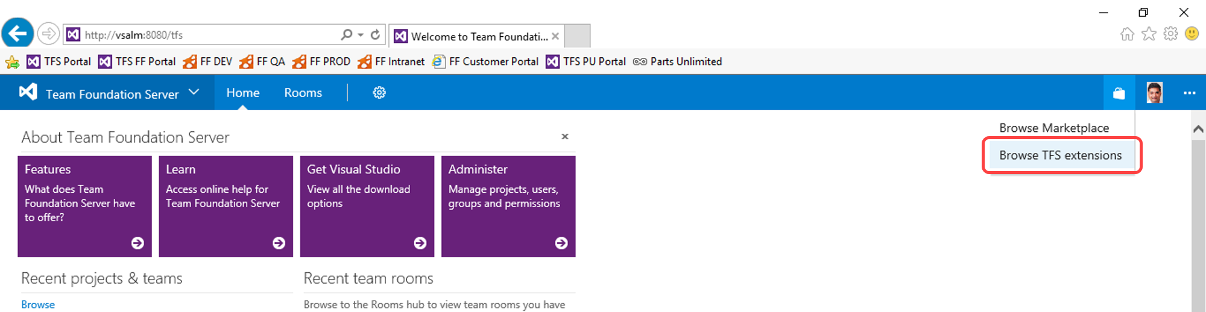Click the browser forward arrow button
Image resolution: width=1206 pixels, height=312 pixels.
(48, 34)
